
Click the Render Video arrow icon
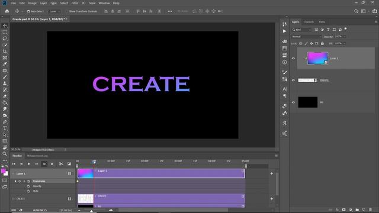click(21, 210)
